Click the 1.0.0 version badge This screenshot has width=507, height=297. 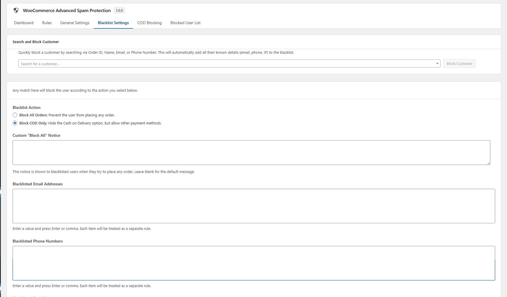(x=119, y=10)
